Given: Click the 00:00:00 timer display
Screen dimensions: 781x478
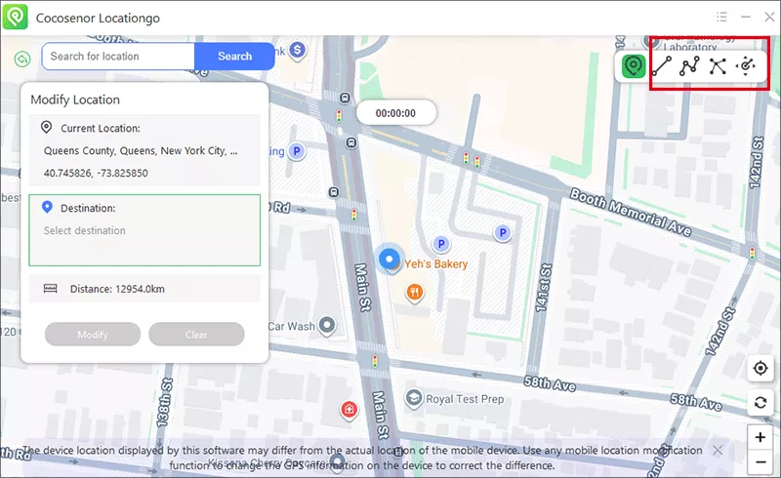Looking at the screenshot, I should 395,113.
